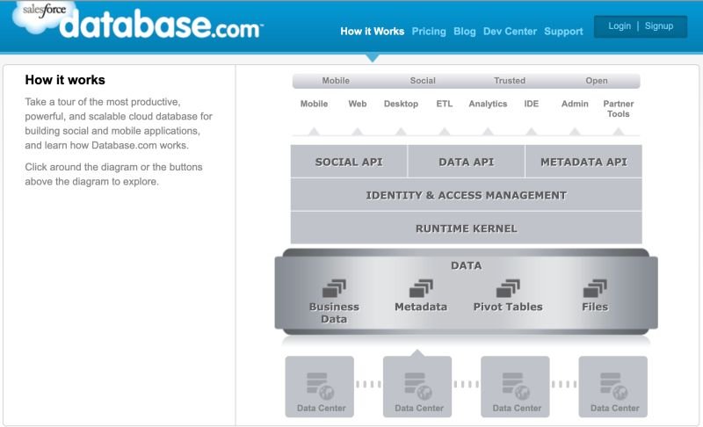Open the Dev Center

(x=510, y=32)
